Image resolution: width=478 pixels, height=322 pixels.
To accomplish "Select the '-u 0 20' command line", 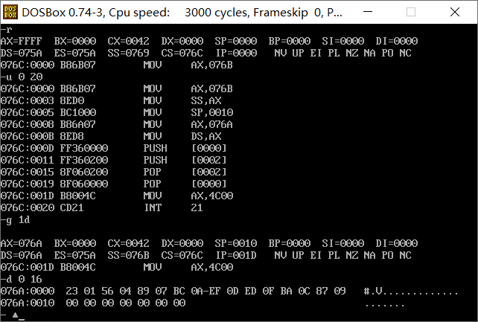I will click(x=22, y=77).
